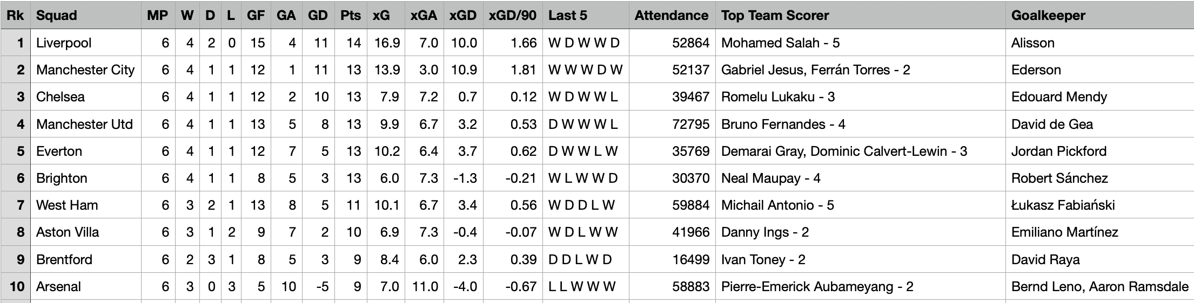Click Chelsea's Edouard Mendy cell
The image size is (1194, 303).
tap(1099, 97)
